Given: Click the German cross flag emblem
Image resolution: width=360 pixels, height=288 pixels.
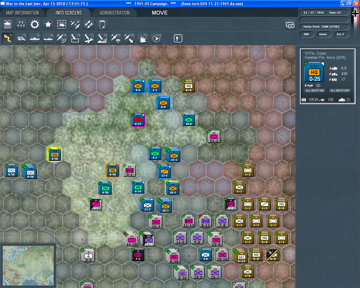Looking at the screenshot, I should pyautogui.click(x=355, y=14).
